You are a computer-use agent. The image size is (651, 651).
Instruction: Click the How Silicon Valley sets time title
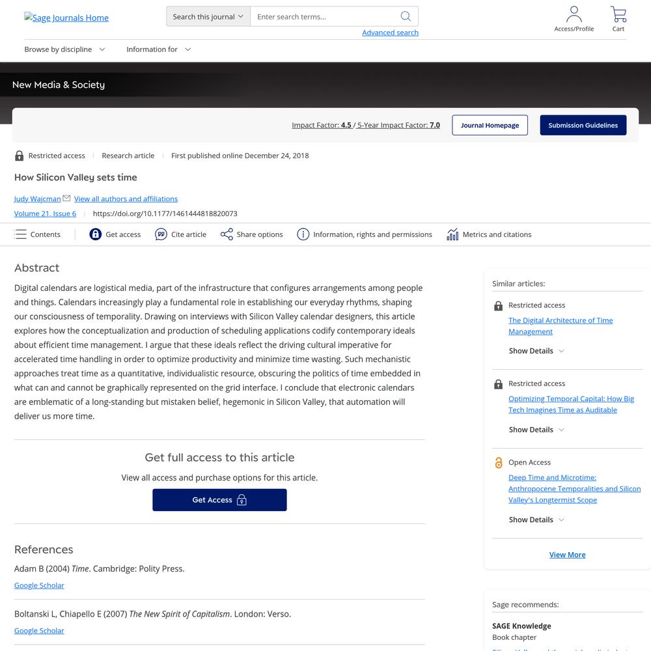pyautogui.click(x=76, y=177)
